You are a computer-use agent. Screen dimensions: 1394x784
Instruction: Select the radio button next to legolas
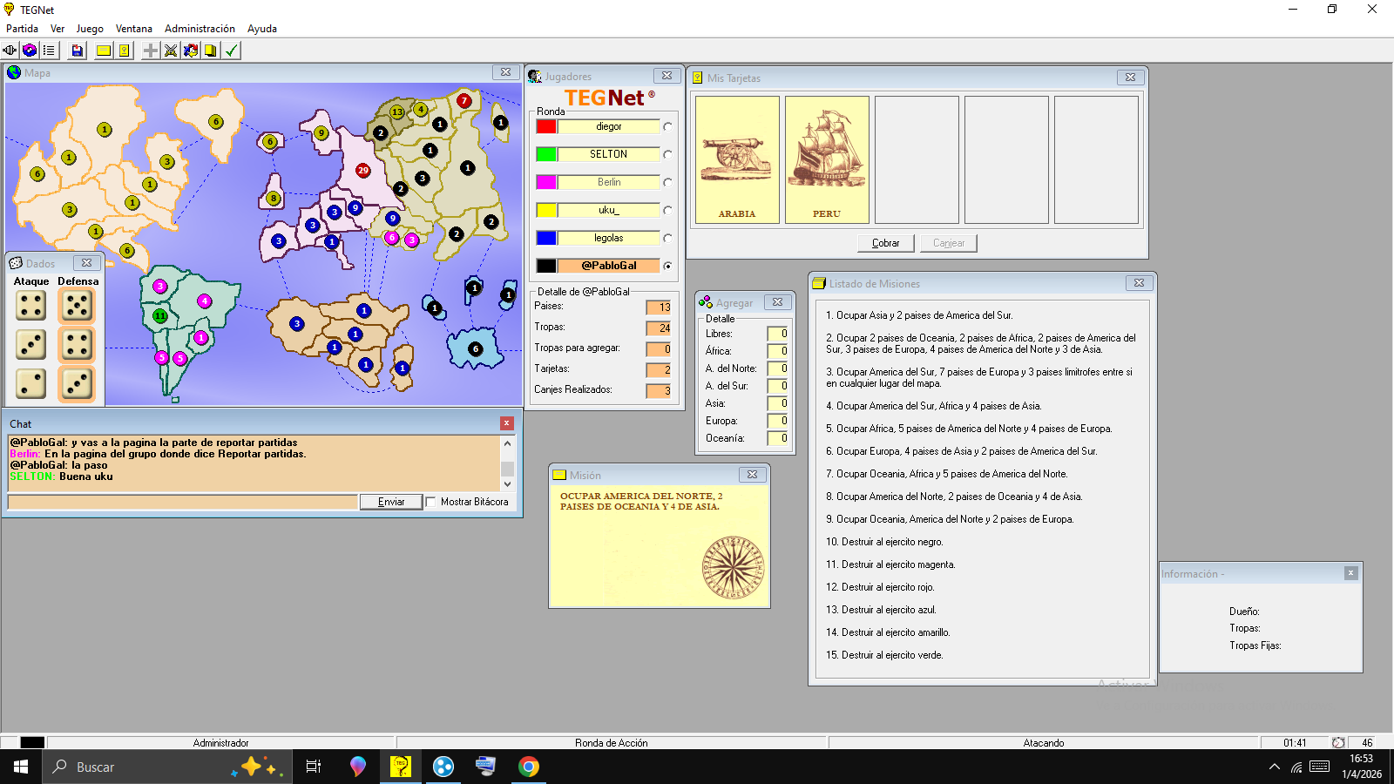(667, 239)
